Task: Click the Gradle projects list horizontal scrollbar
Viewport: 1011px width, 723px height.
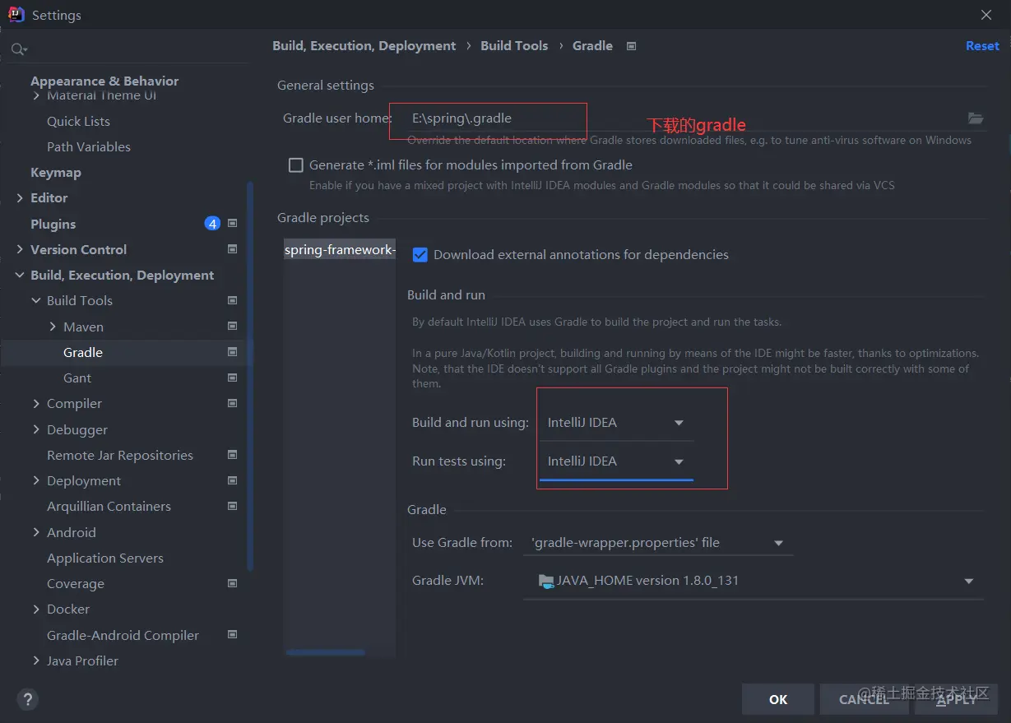Action: (x=326, y=652)
